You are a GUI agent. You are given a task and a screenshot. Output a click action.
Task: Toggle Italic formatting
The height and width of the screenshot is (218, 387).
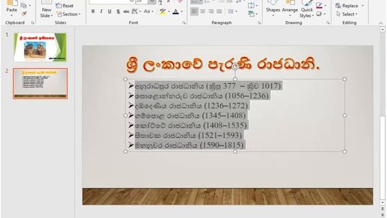[x=101, y=12]
